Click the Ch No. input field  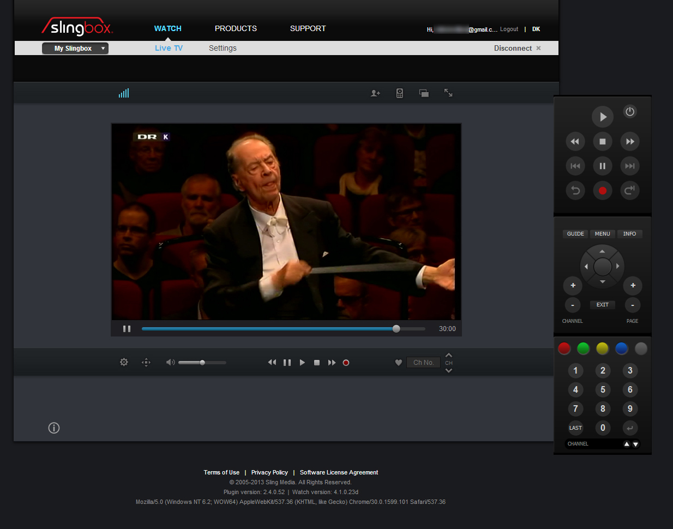point(423,363)
